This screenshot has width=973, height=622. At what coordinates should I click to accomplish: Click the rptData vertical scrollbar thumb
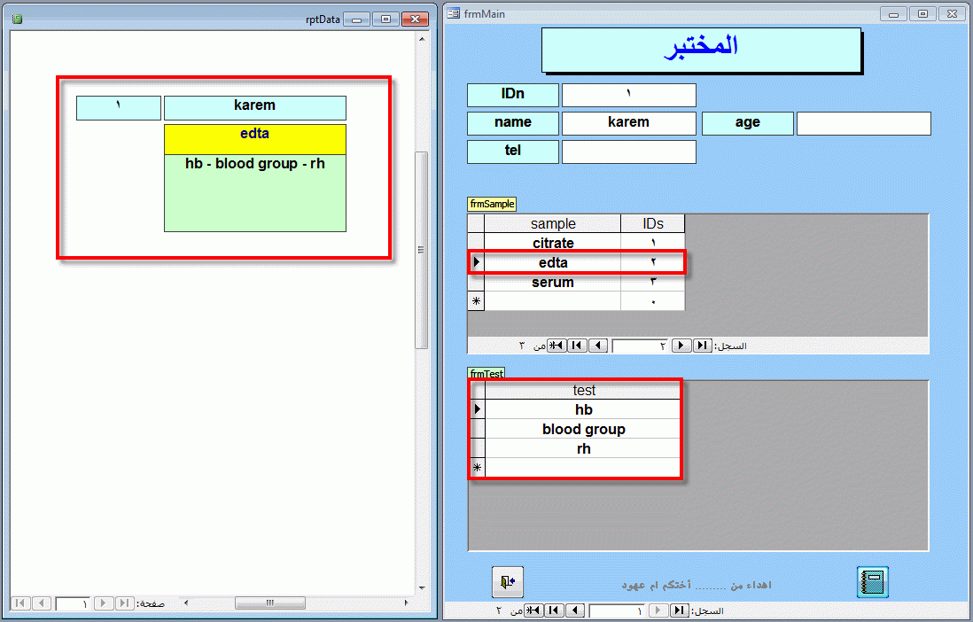point(421,250)
